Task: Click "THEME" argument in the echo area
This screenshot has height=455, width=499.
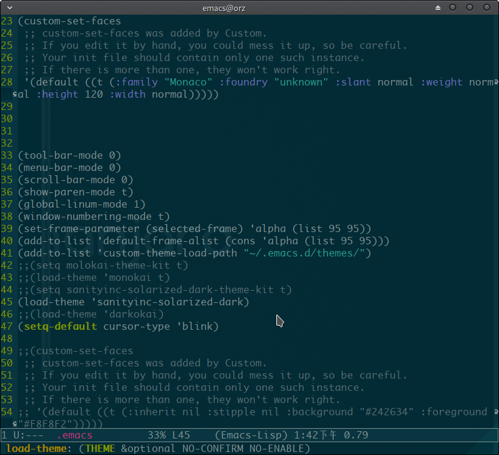Action: point(100,449)
